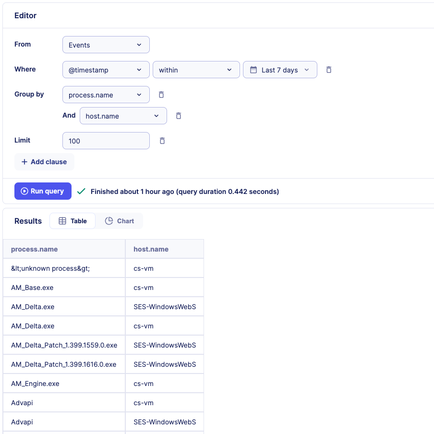Screen dimensions: 434x434
Task: Open the within operator dropdown
Action: click(x=196, y=70)
